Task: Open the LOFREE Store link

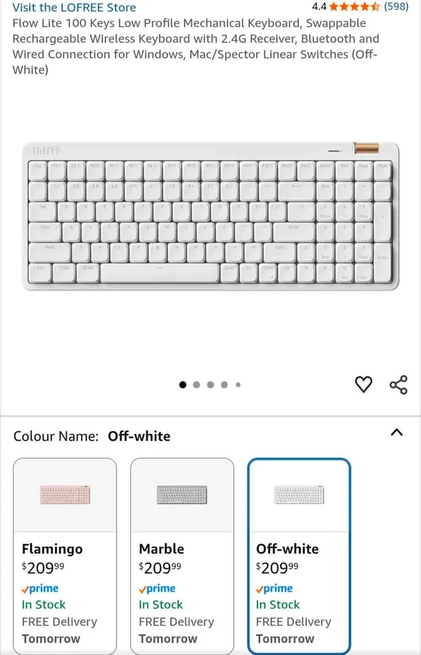Action: coord(74,8)
